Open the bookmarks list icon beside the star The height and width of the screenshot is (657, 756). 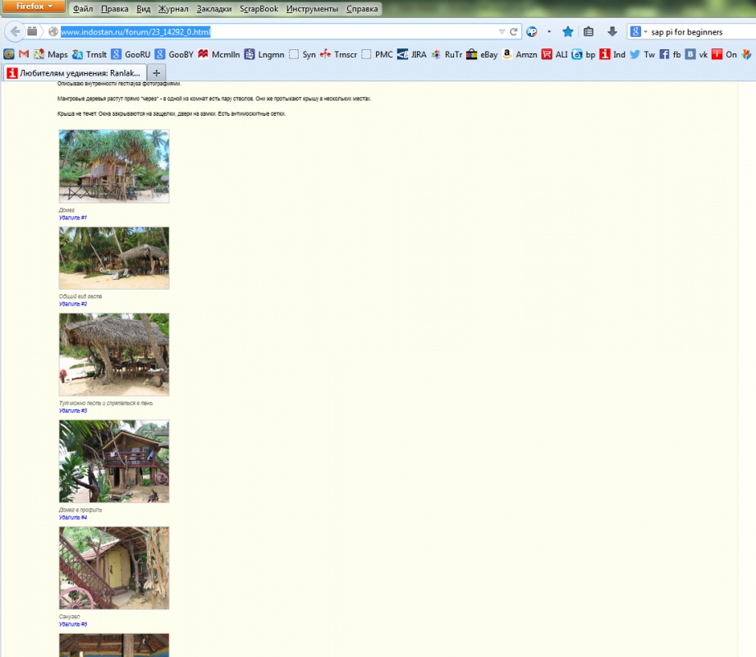point(589,32)
